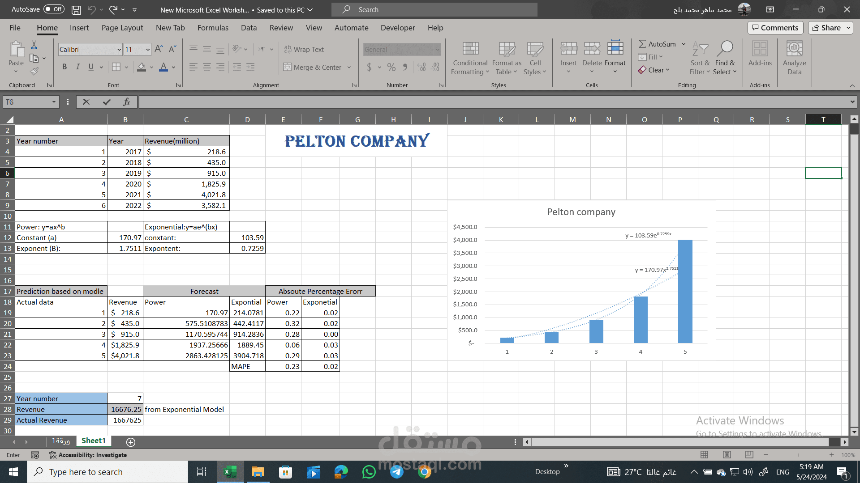Click the Percent Style icon
This screenshot has width=860, height=483.
point(391,67)
